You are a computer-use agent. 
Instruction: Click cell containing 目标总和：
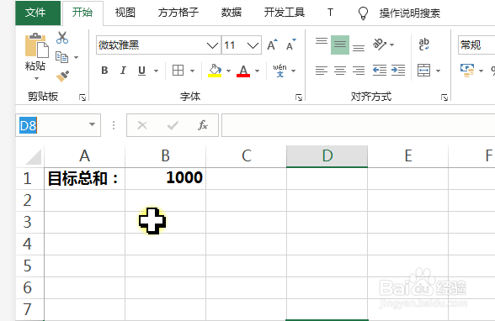pyautogui.click(x=84, y=178)
